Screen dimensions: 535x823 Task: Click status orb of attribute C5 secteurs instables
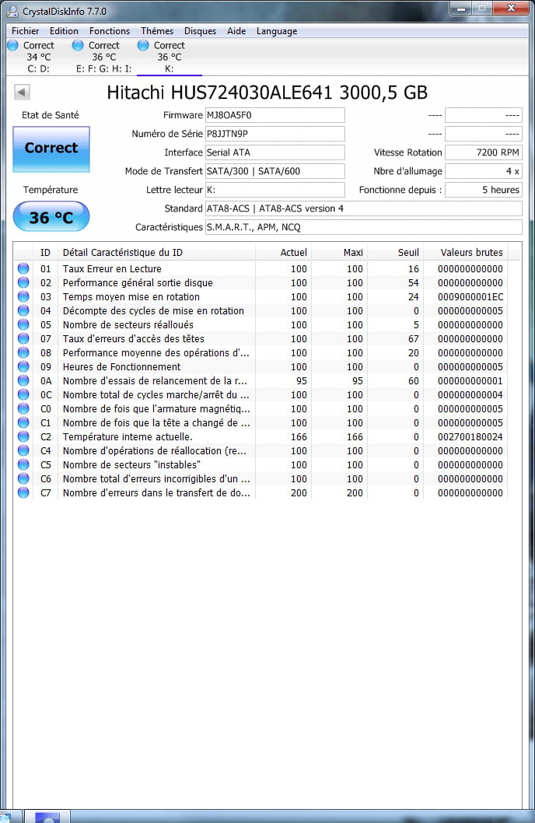23,464
